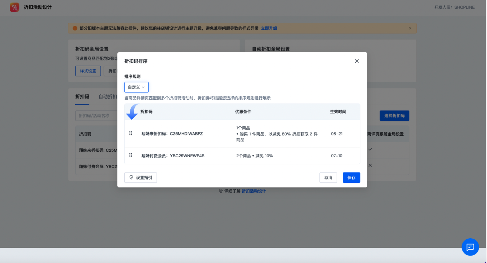The width and height of the screenshot is (487, 263).
Task: Close the 折扣码排序 dialog
Action: pos(357,61)
